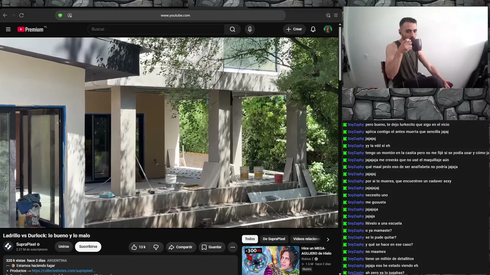
Task: Click chat message 'tiene un millón de detallitos'
Action: pos(390,259)
